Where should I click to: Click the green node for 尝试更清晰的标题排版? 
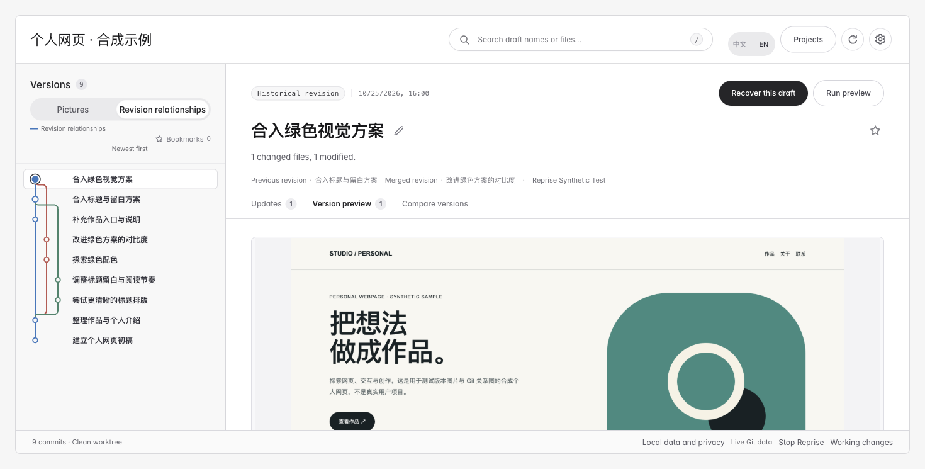click(58, 300)
